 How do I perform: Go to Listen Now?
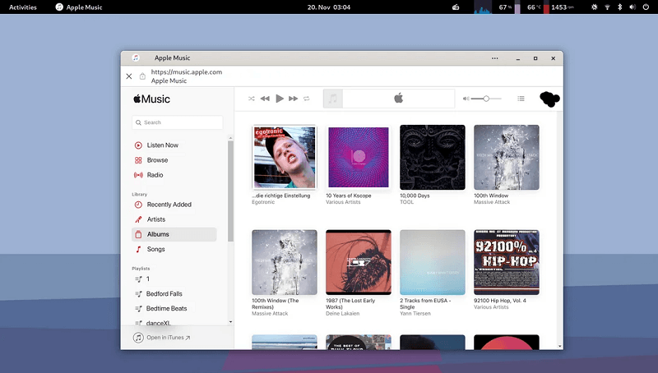click(162, 145)
